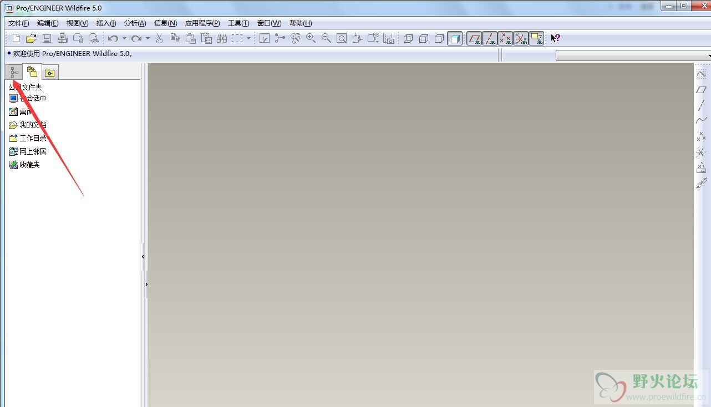
Task: Select 我的文档 in folder list
Action: point(28,125)
